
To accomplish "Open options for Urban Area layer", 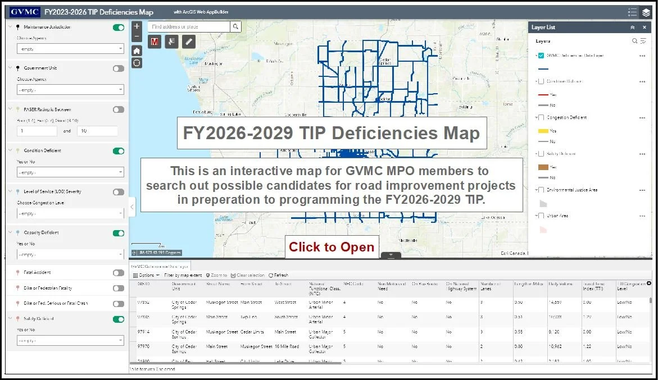I will [642, 216].
